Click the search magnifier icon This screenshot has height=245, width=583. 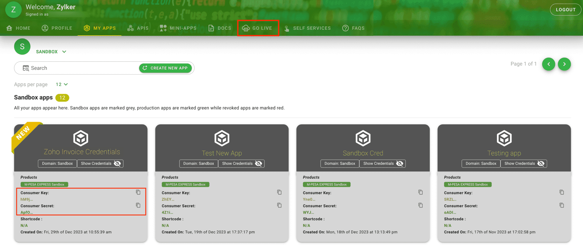click(26, 68)
